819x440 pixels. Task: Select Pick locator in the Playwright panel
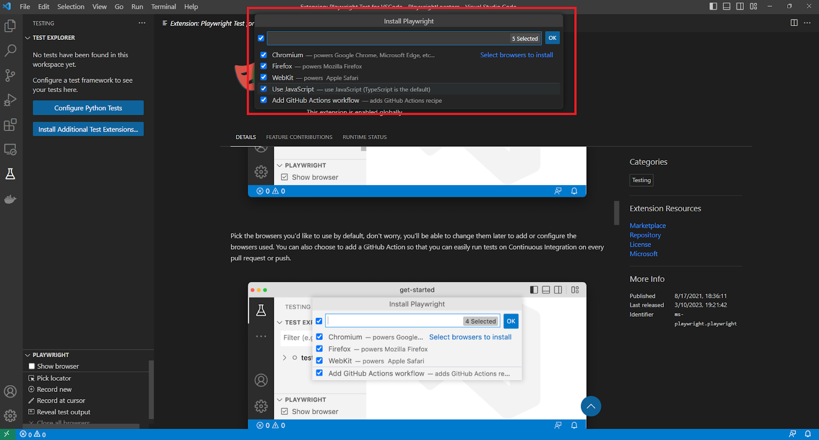tap(54, 378)
